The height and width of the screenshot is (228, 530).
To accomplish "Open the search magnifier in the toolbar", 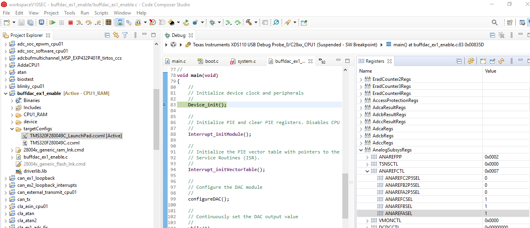I will (x=495, y=23).
